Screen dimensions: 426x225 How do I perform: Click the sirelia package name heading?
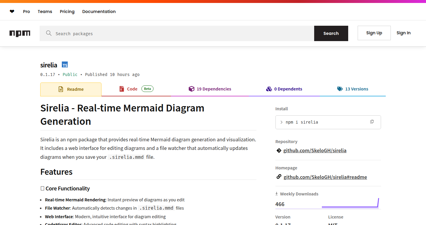49,65
